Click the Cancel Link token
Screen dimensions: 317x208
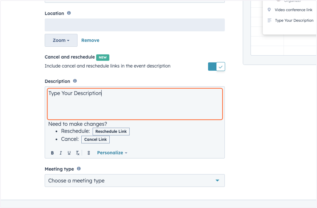pos(95,139)
